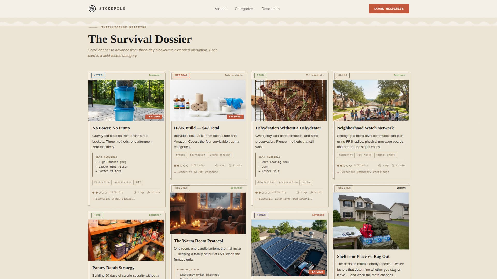Click the 'Sawyer Mini filter' gear item
Screen dimensions: 497x279
[112, 167]
